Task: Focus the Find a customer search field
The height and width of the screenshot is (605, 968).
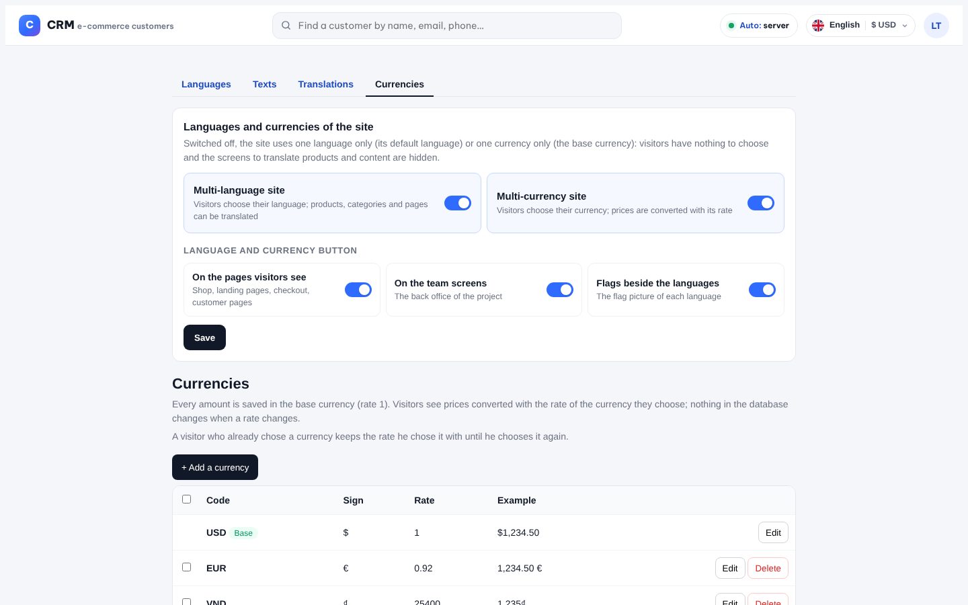Action: click(x=447, y=26)
